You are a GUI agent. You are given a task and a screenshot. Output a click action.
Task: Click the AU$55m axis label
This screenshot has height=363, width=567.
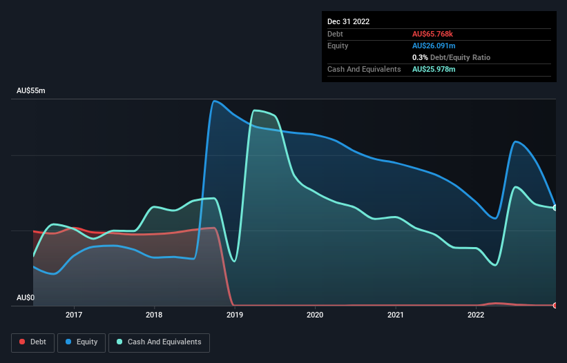click(31, 90)
